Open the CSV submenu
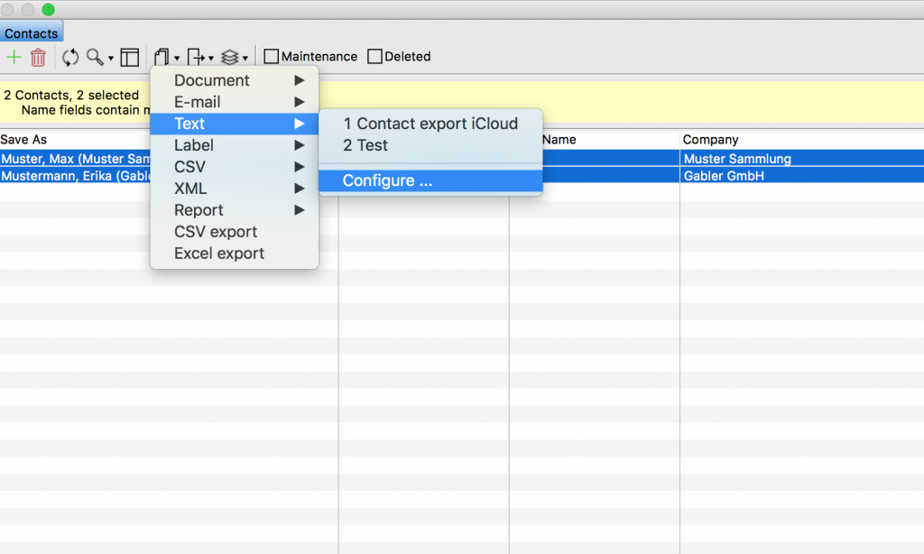 pos(235,167)
